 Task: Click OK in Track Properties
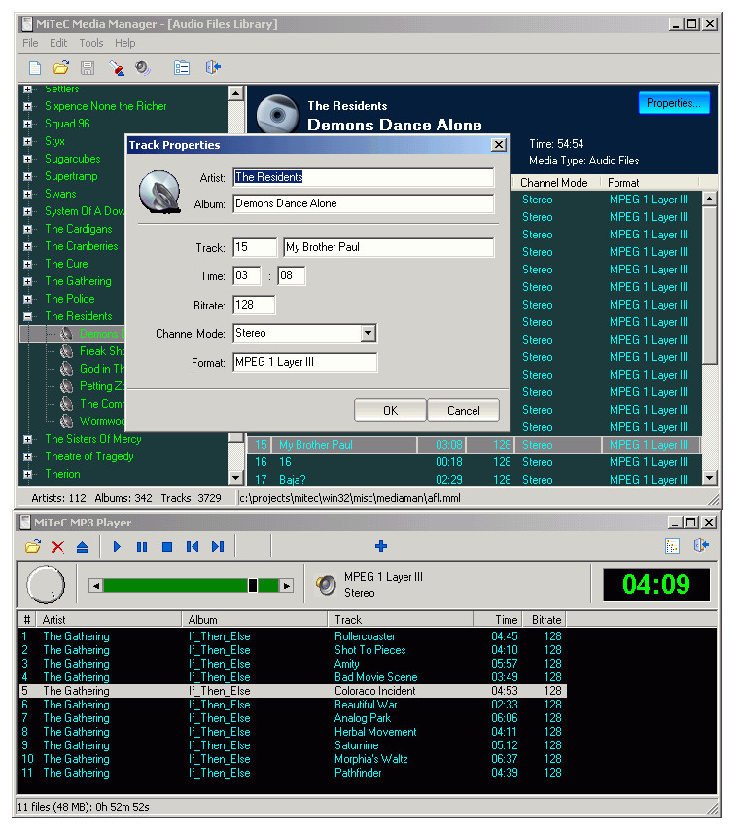(390, 410)
